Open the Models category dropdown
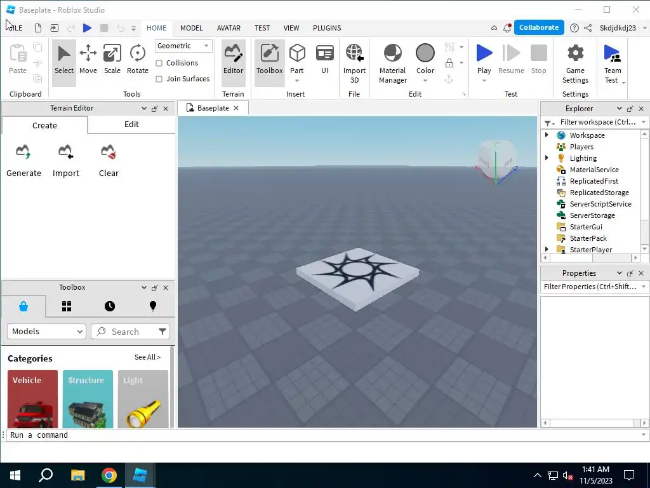 [x=46, y=331]
